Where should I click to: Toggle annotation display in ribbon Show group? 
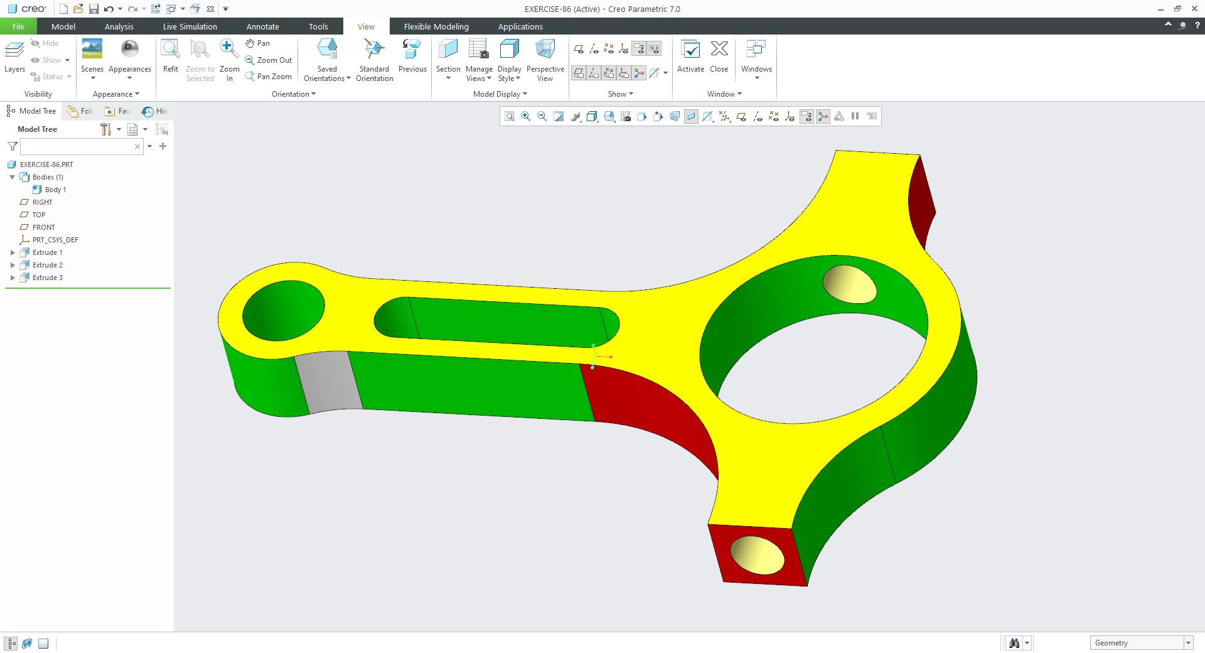click(x=639, y=49)
